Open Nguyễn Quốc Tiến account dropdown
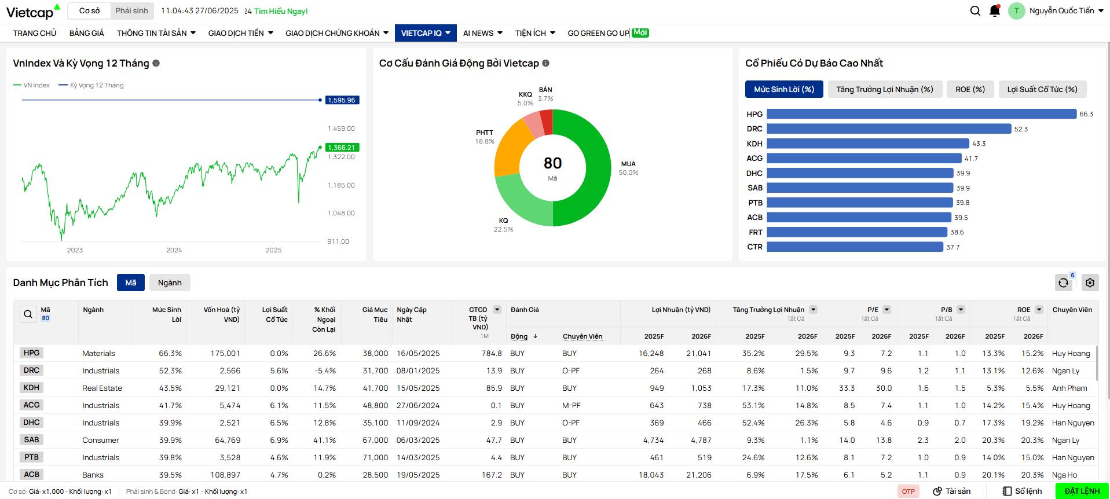1110x499 pixels. (x=1067, y=10)
